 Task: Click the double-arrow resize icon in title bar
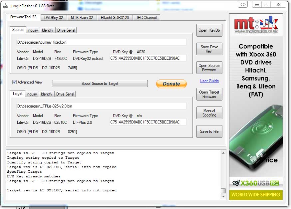[243, 4]
